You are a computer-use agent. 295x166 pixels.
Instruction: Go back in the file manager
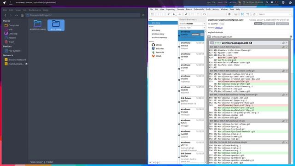(x=5, y=15)
